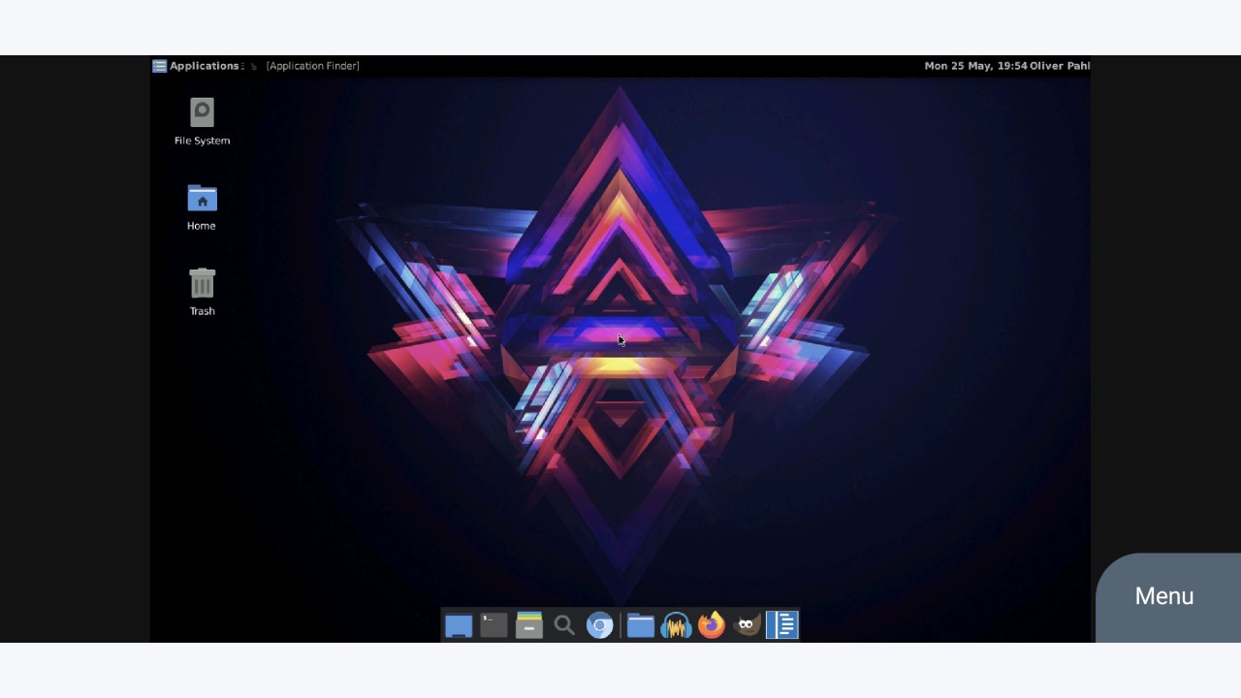Select the Trash desktop icon
This screenshot has height=698, width=1241.
[x=202, y=292]
